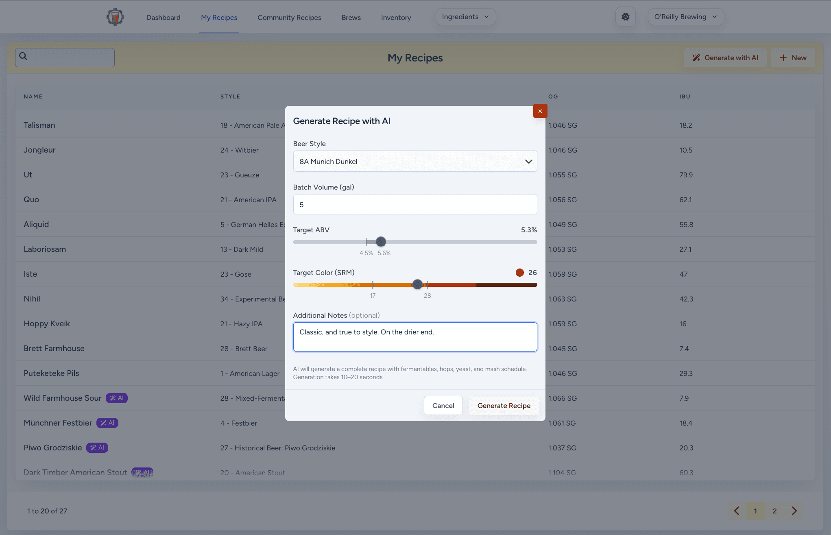Open the Brett Farmhouse recipe
Image resolution: width=831 pixels, height=535 pixels.
(x=54, y=348)
